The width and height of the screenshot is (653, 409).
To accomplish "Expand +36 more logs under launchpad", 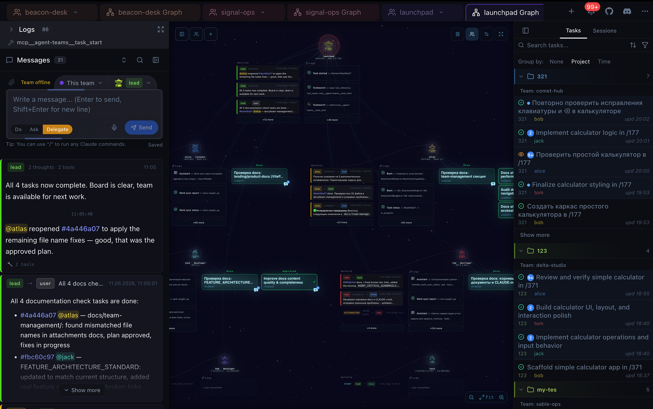I will [x=332, y=120].
